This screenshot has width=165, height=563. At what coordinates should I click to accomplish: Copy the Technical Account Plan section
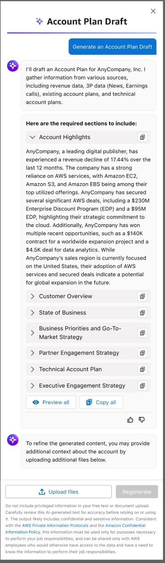(x=142, y=370)
